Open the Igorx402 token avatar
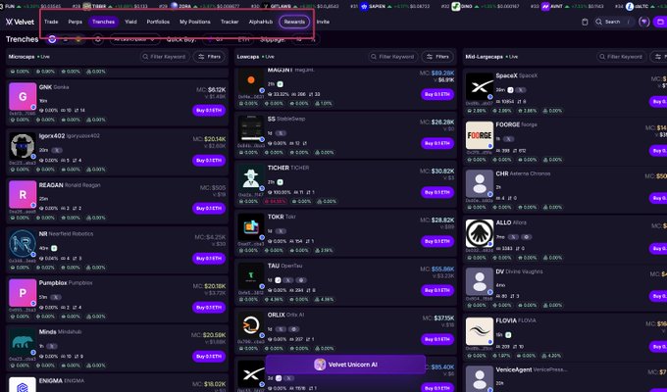 [x=23, y=146]
